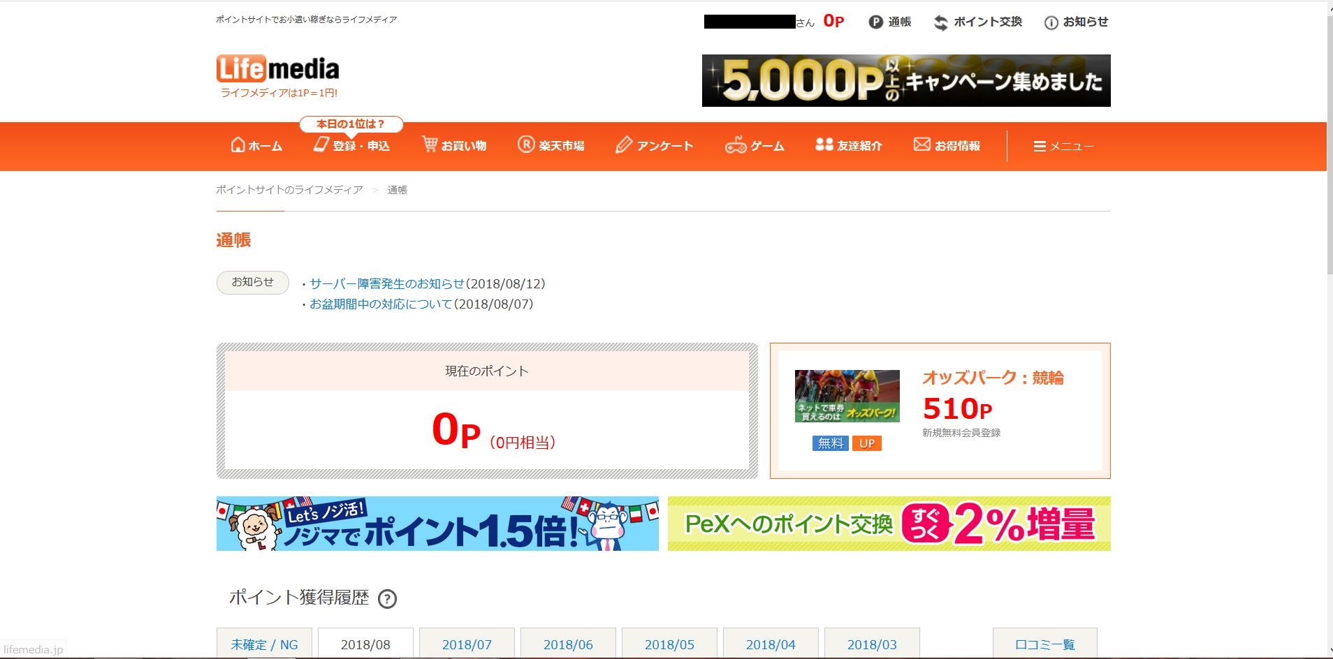
Task: Click the UP tag on the ad
Action: point(867,443)
